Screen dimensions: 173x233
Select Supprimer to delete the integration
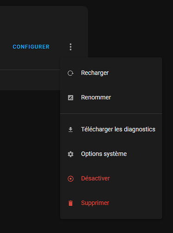tap(111, 203)
